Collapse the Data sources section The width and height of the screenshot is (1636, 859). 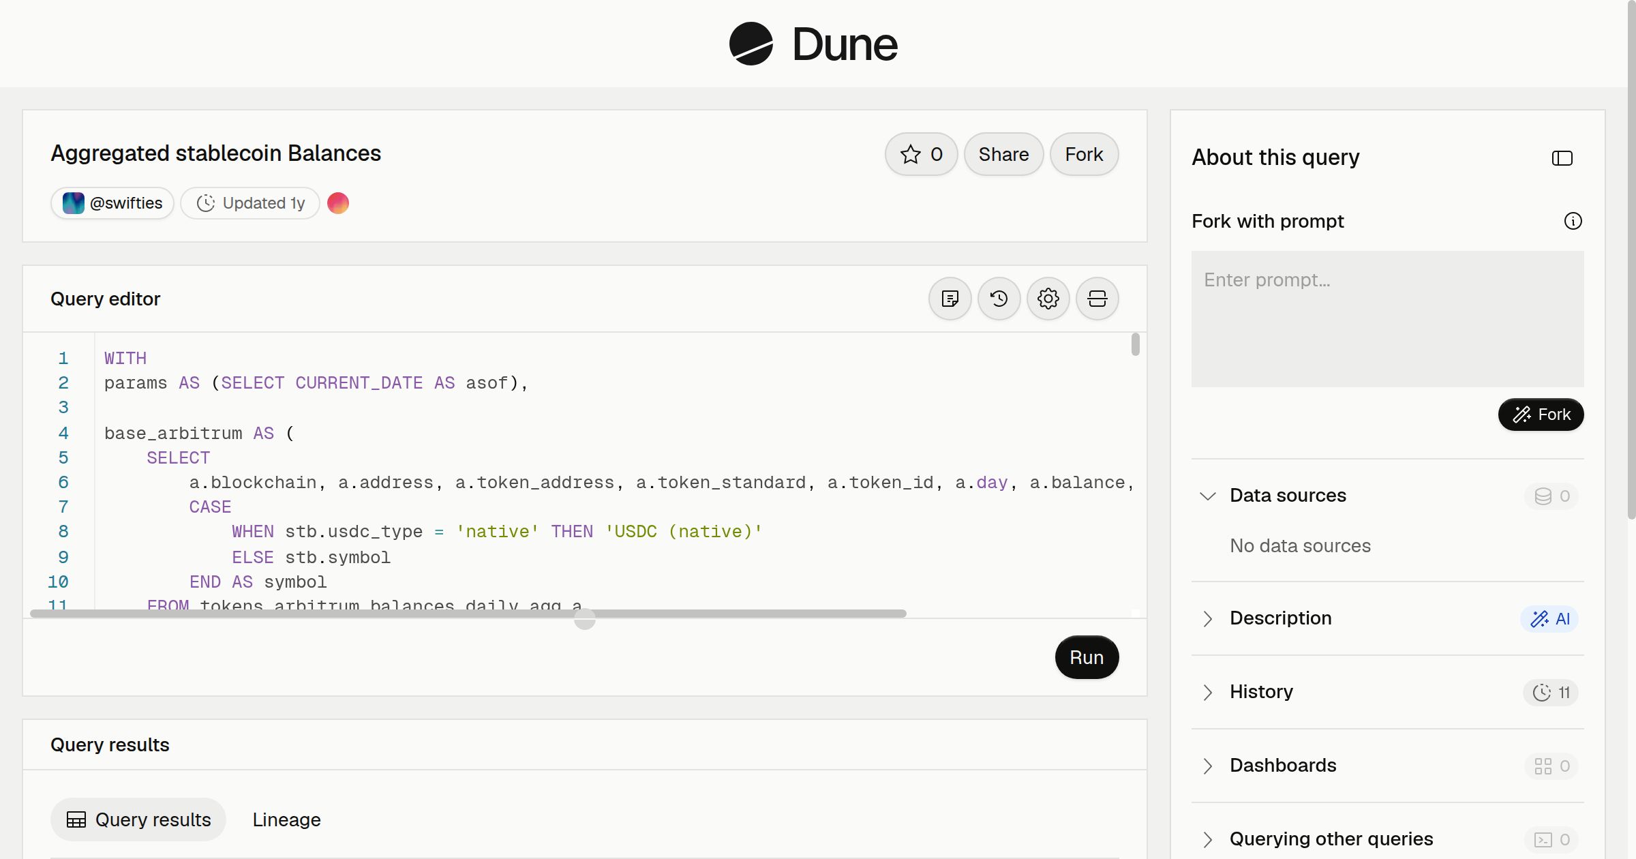[1207, 496]
